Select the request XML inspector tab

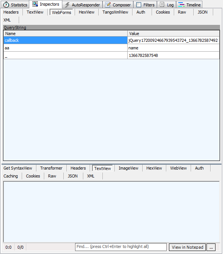(7, 20)
